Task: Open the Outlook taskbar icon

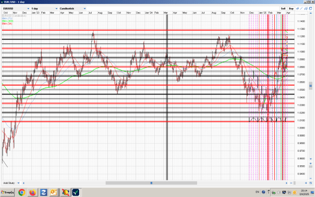Action: (54, 192)
